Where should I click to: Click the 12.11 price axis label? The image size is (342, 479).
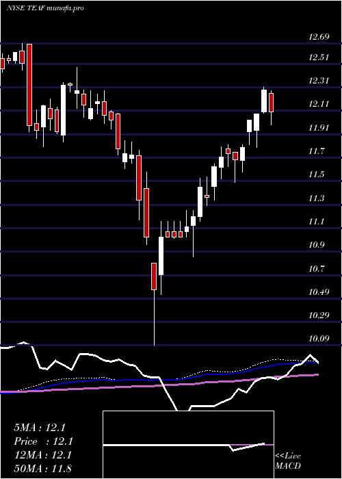pyautogui.click(x=319, y=104)
